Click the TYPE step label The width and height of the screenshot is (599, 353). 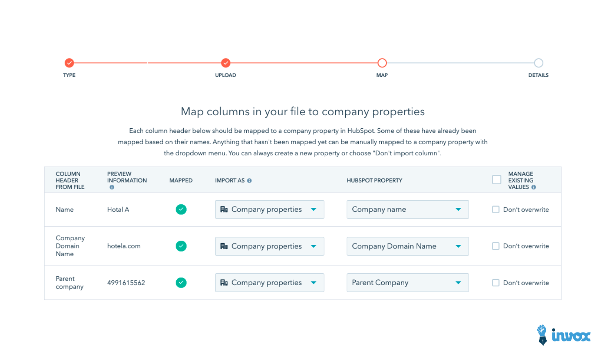pyautogui.click(x=69, y=75)
